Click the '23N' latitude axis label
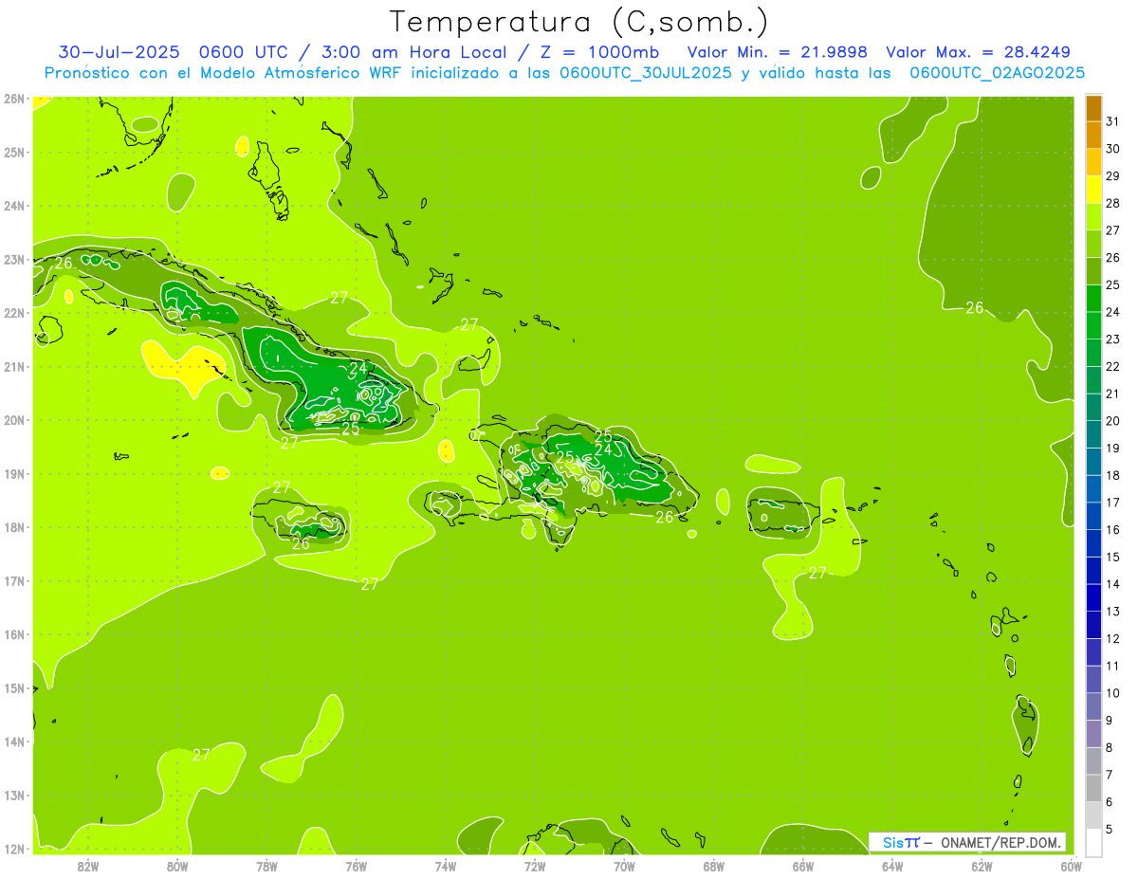The image size is (1138, 879). pyautogui.click(x=13, y=259)
